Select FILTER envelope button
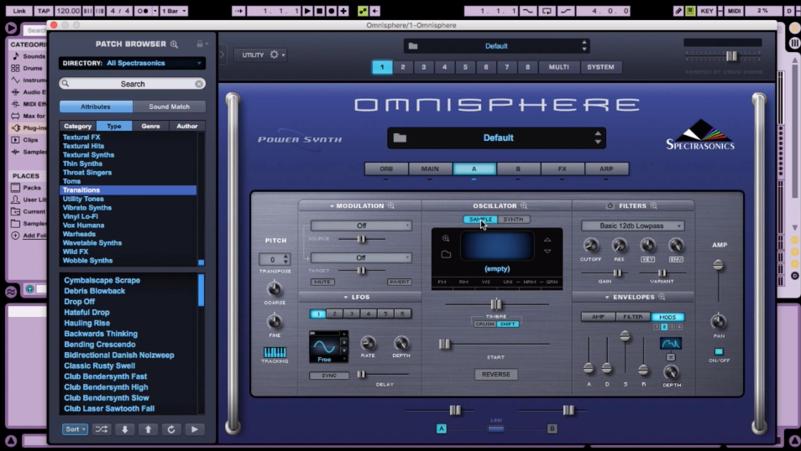 coord(633,317)
